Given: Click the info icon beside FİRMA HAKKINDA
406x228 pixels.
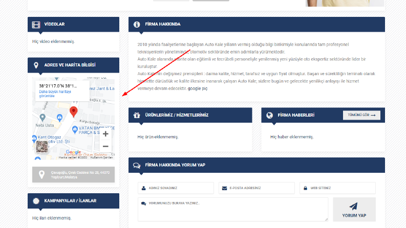Looking at the screenshot, I should pos(137,25).
